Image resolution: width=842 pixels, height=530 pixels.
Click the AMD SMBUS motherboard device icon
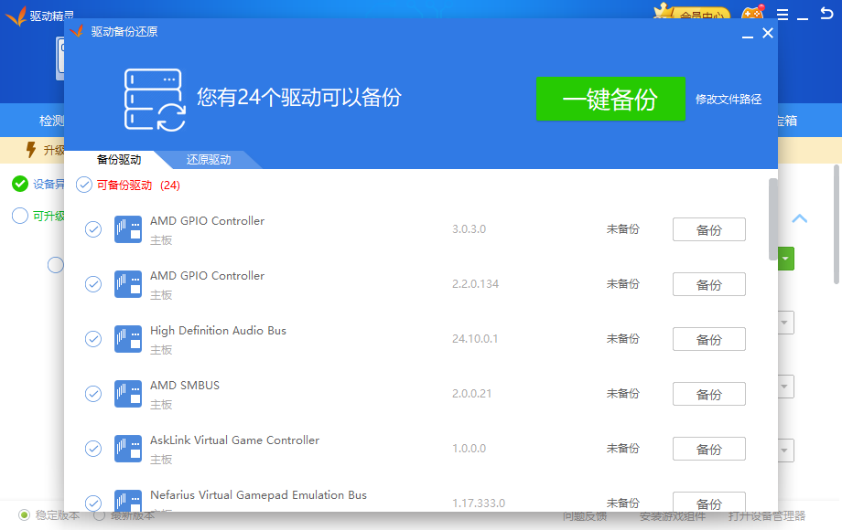pos(128,394)
